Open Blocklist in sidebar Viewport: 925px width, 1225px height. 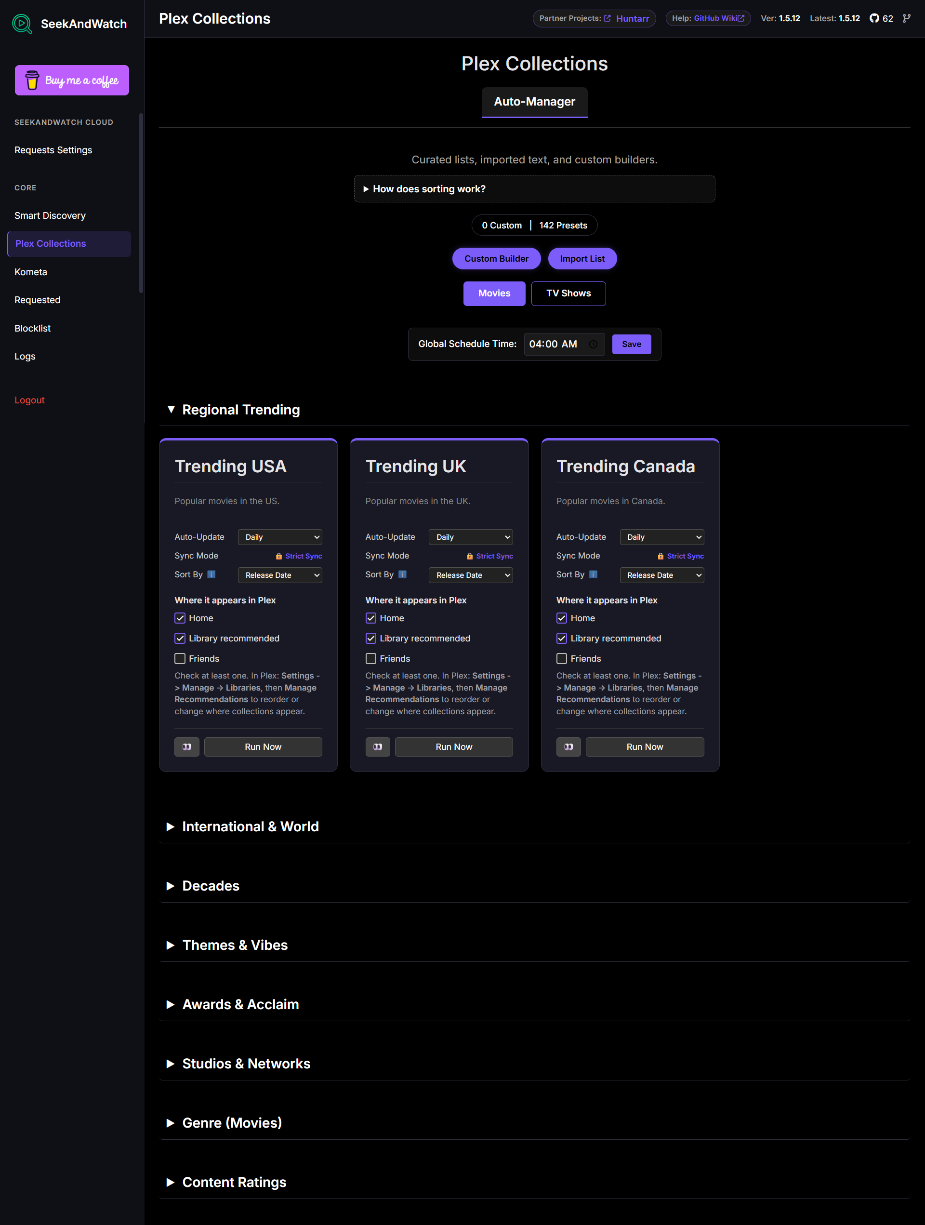[69, 328]
